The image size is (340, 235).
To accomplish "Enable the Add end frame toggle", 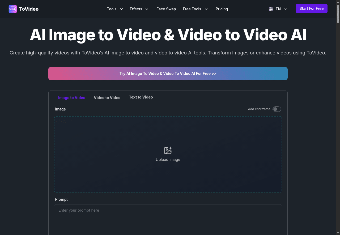I will click(277, 109).
